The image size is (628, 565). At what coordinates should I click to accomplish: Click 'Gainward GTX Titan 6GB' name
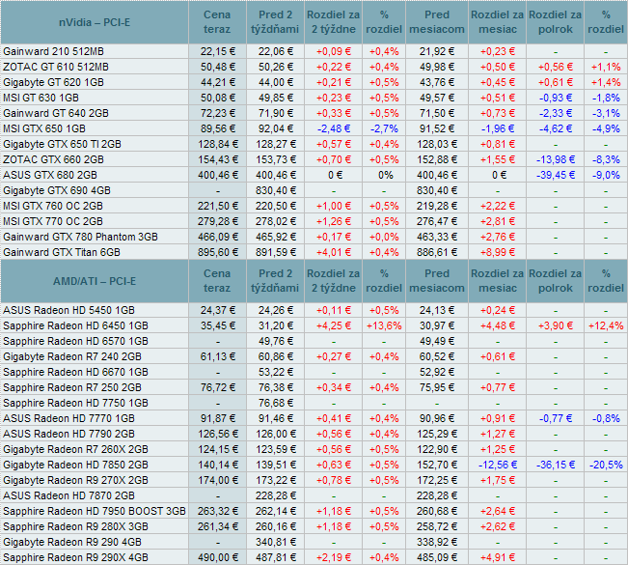point(62,252)
